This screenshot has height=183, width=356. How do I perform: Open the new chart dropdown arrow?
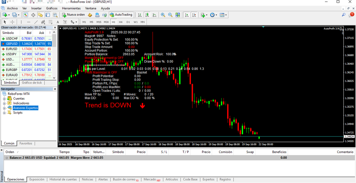pos(9,15)
